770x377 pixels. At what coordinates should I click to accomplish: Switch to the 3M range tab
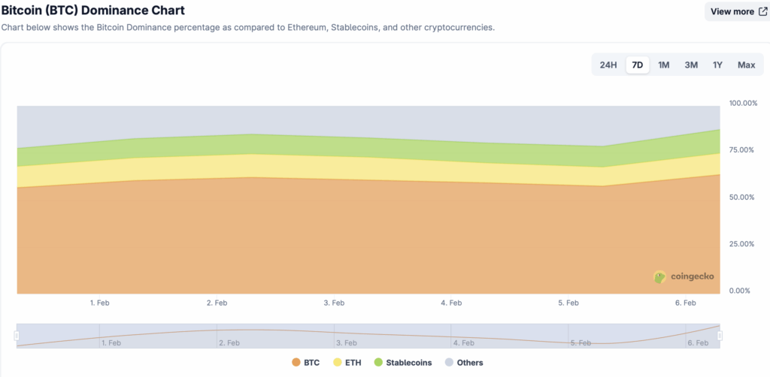point(691,65)
